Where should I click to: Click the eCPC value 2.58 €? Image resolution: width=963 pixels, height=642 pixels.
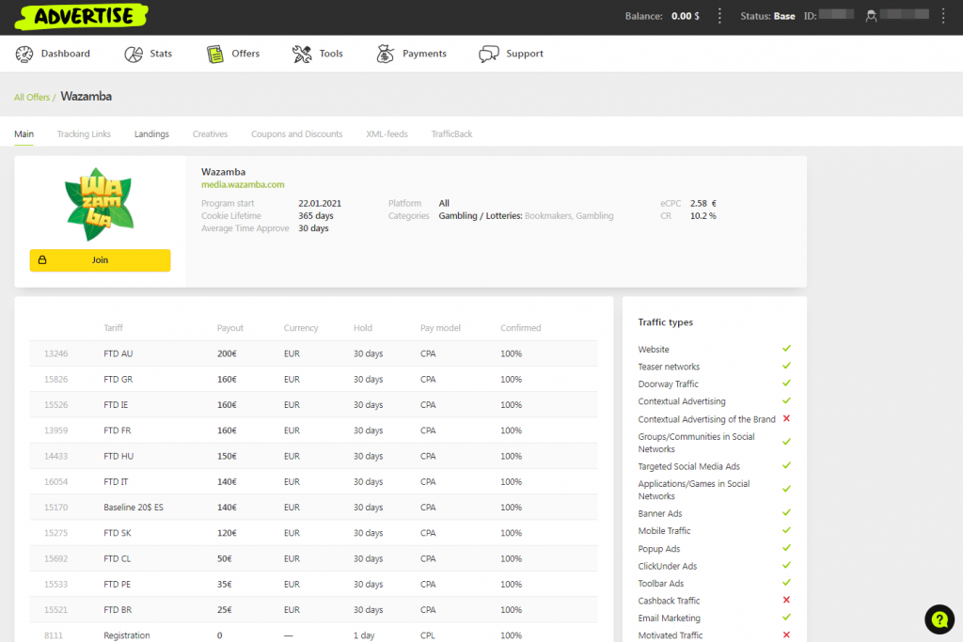(703, 203)
